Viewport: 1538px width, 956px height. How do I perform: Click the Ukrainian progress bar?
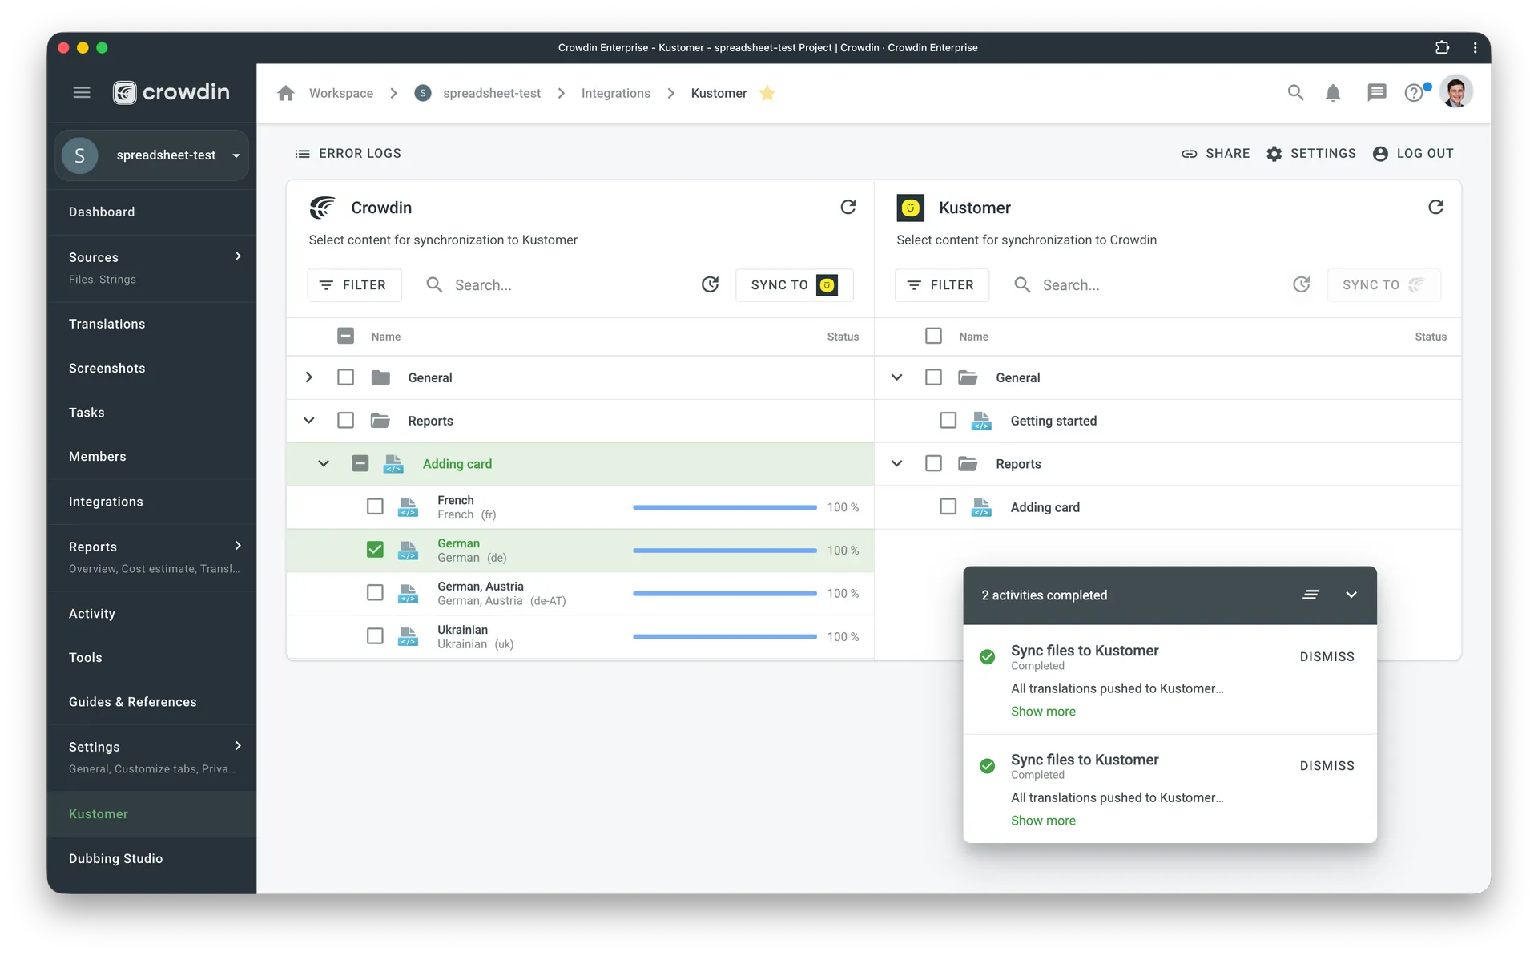tap(724, 636)
